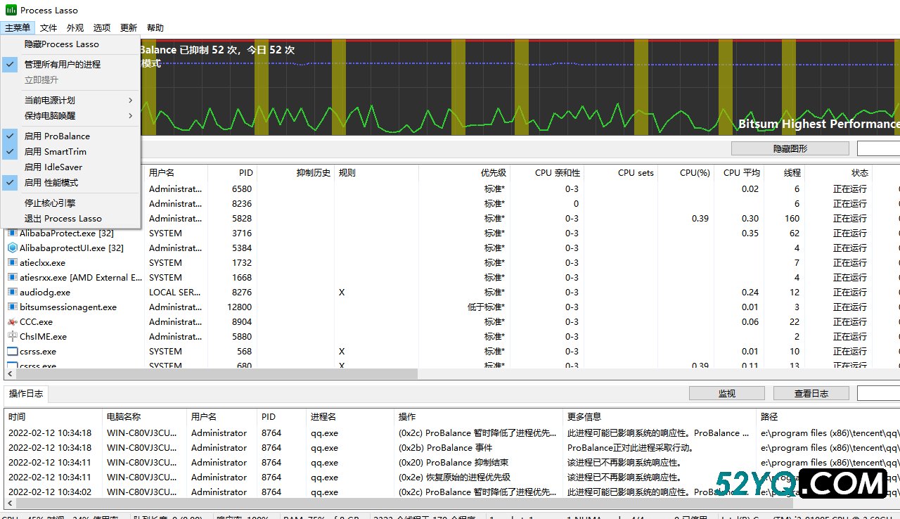Click the AlibabaProtect.exe process icon
The height and width of the screenshot is (519, 900).
pos(12,233)
